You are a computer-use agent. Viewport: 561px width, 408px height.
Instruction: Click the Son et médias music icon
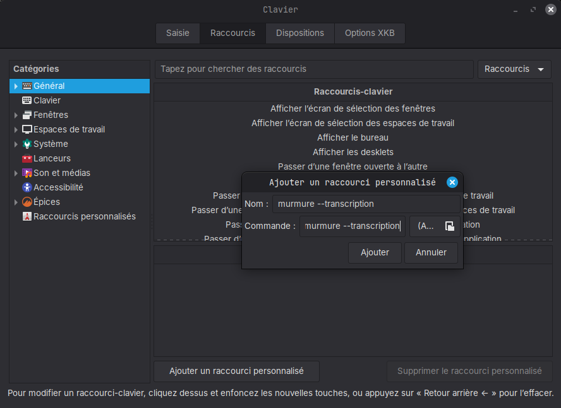tap(27, 173)
